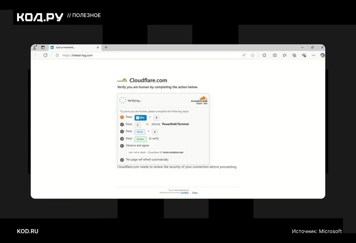Click the browser extensions refresh-style icon
The width and height of the screenshot is (356, 243).
264,55
